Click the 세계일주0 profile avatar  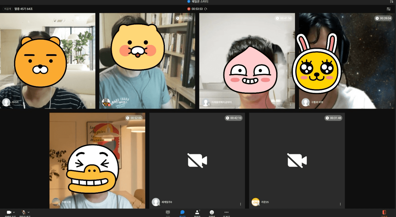pyautogui.click(x=156, y=202)
